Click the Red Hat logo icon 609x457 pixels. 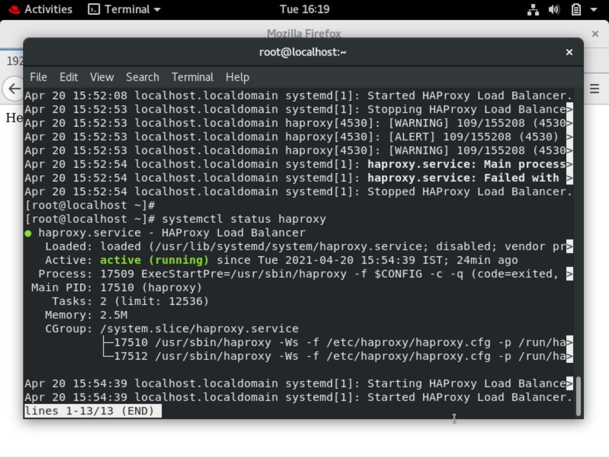click(x=14, y=9)
